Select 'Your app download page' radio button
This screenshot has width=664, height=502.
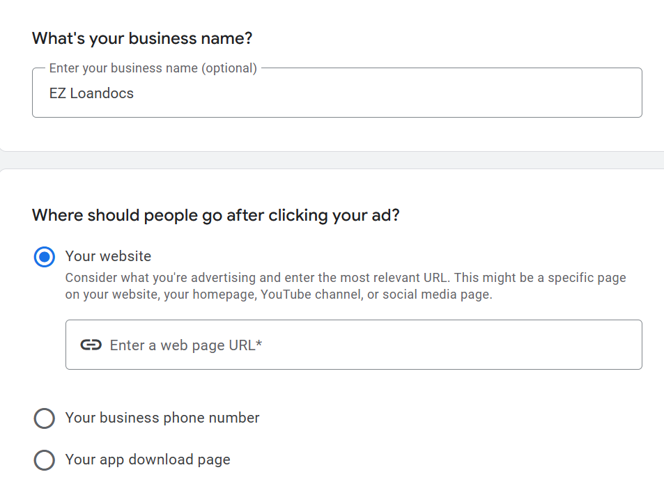click(45, 460)
